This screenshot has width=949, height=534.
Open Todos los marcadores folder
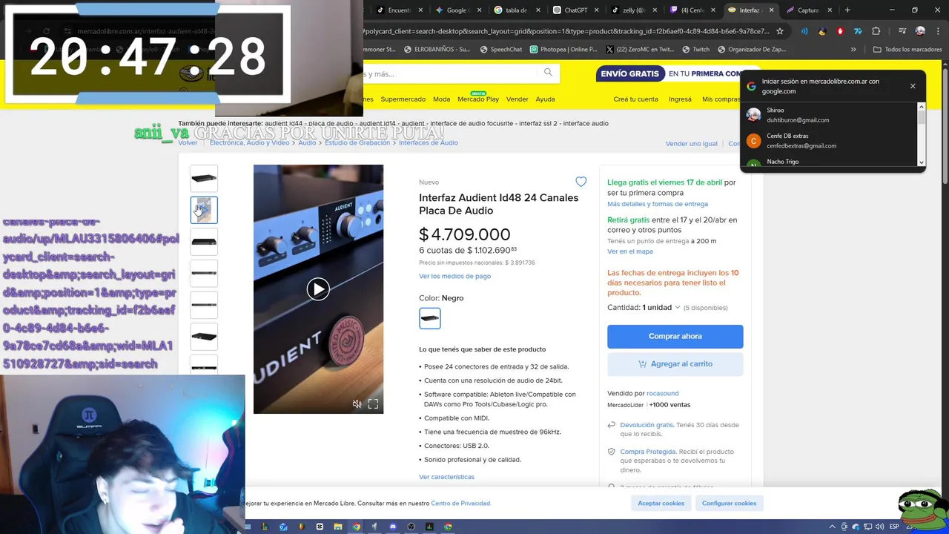[x=907, y=50]
